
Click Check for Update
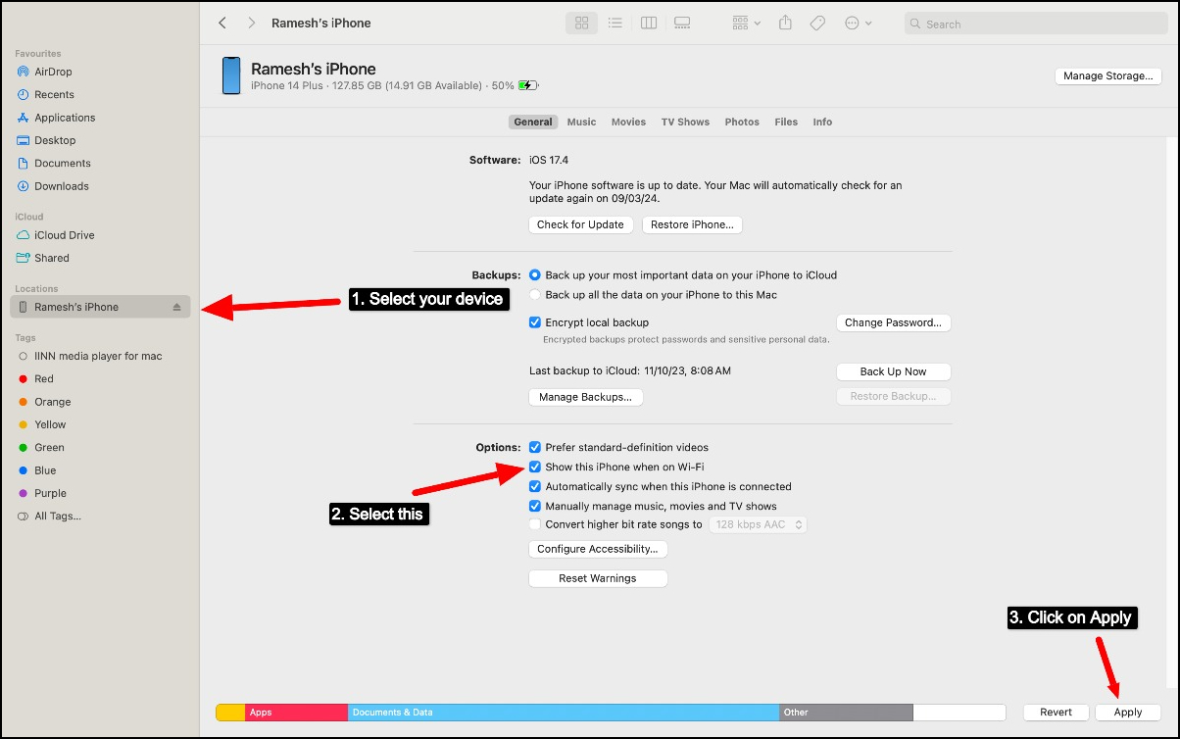pos(580,224)
